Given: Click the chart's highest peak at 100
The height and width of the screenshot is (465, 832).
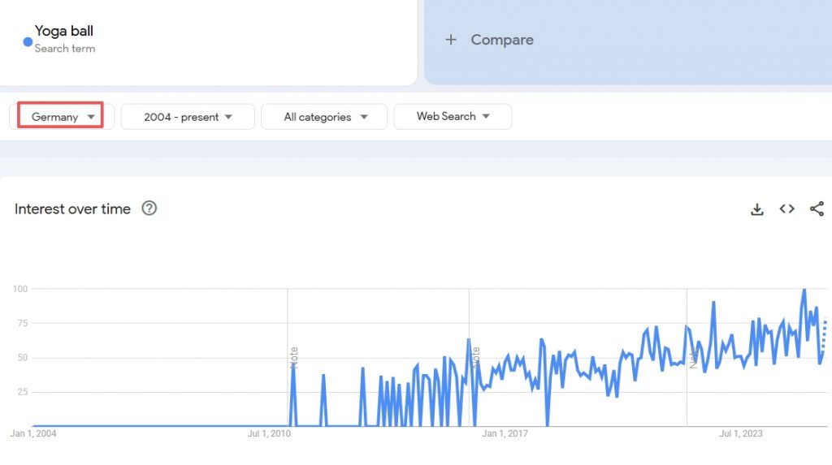Looking at the screenshot, I should [x=804, y=290].
